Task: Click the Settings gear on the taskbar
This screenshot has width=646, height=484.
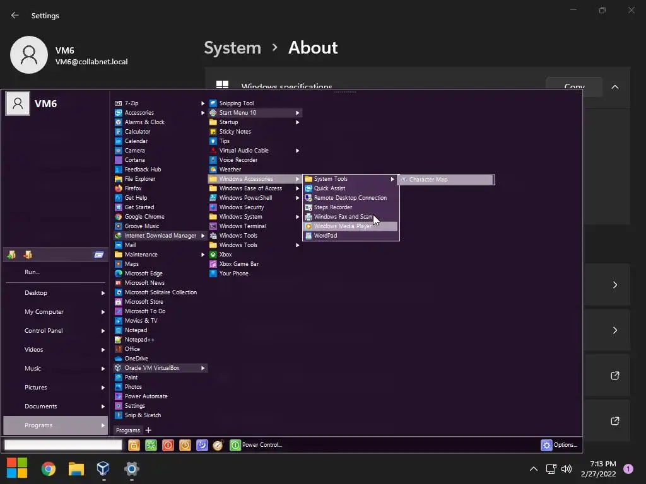Action: 131,469
